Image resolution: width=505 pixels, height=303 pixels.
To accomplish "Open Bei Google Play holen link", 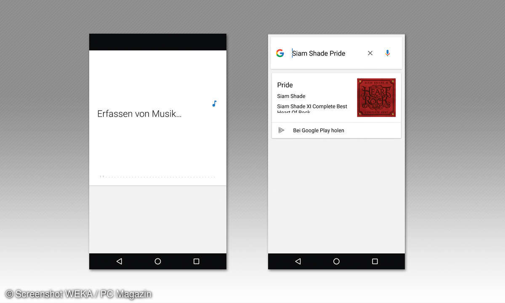I will tap(319, 130).
